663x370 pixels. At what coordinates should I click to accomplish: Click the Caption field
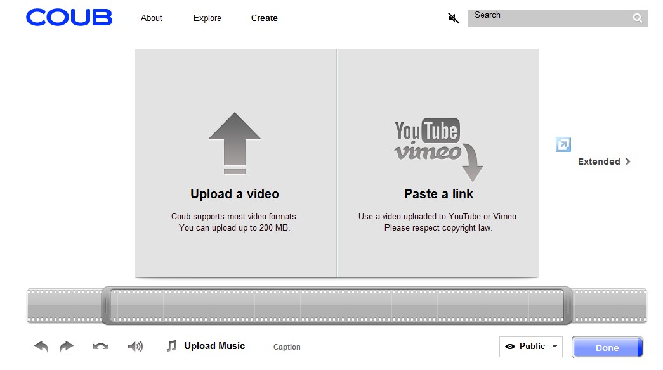[287, 347]
